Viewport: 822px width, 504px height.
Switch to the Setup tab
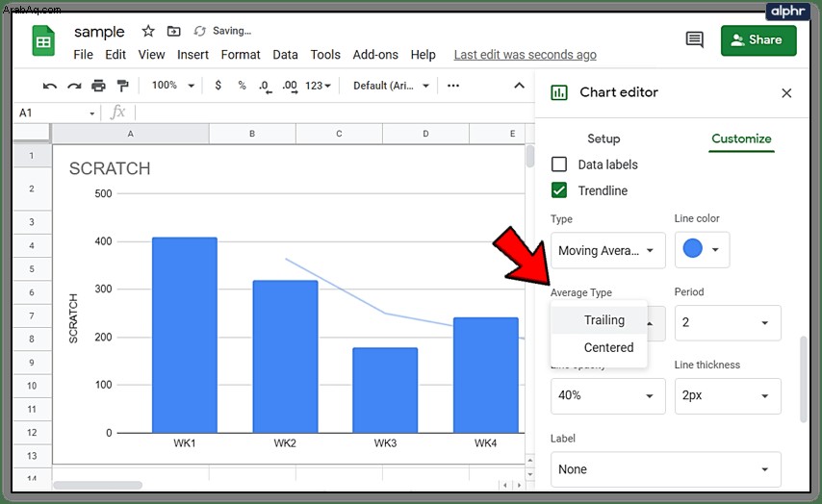pyautogui.click(x=604, y=139)
